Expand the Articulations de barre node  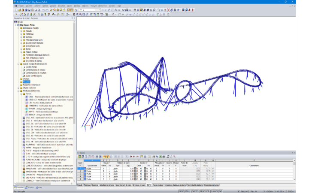[x=21, y=40]
